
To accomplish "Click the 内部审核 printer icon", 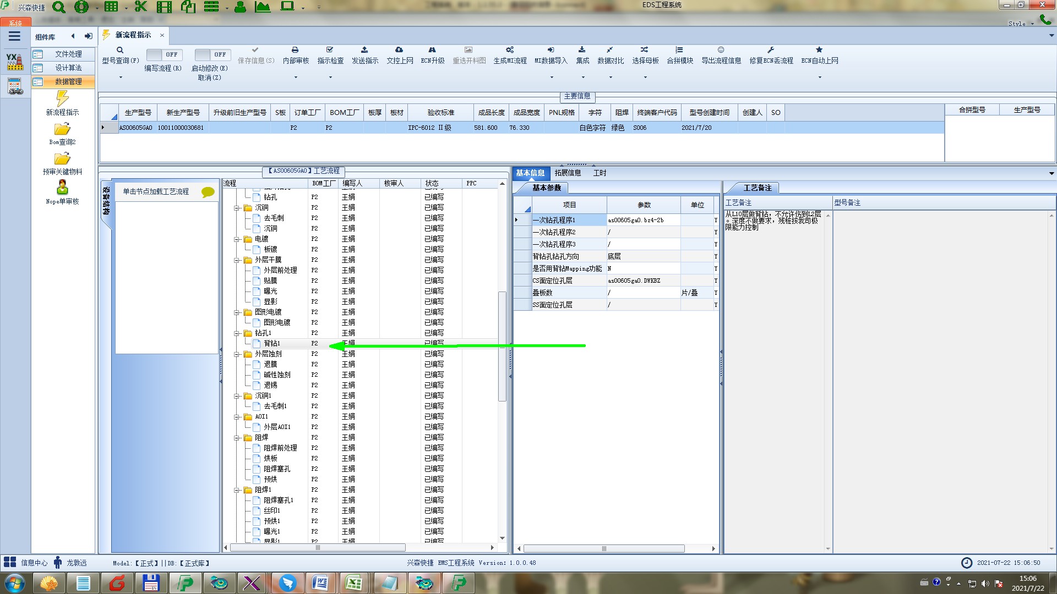I will point(295,50).
